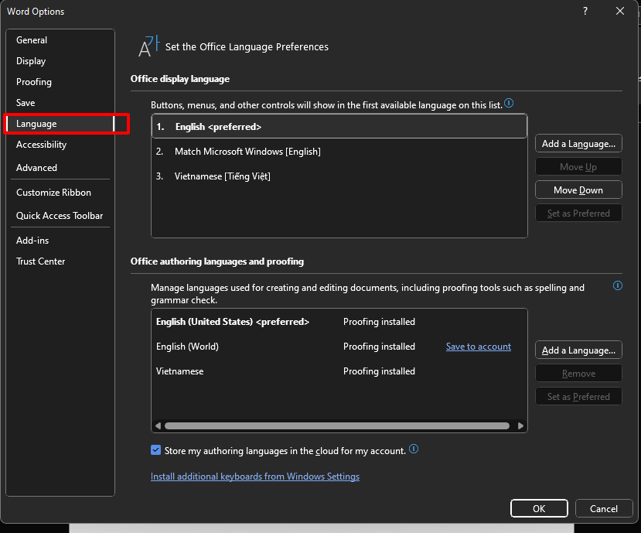Click the Save to account link
Viewport: 641px width, 533px height.
pos(478,346)
